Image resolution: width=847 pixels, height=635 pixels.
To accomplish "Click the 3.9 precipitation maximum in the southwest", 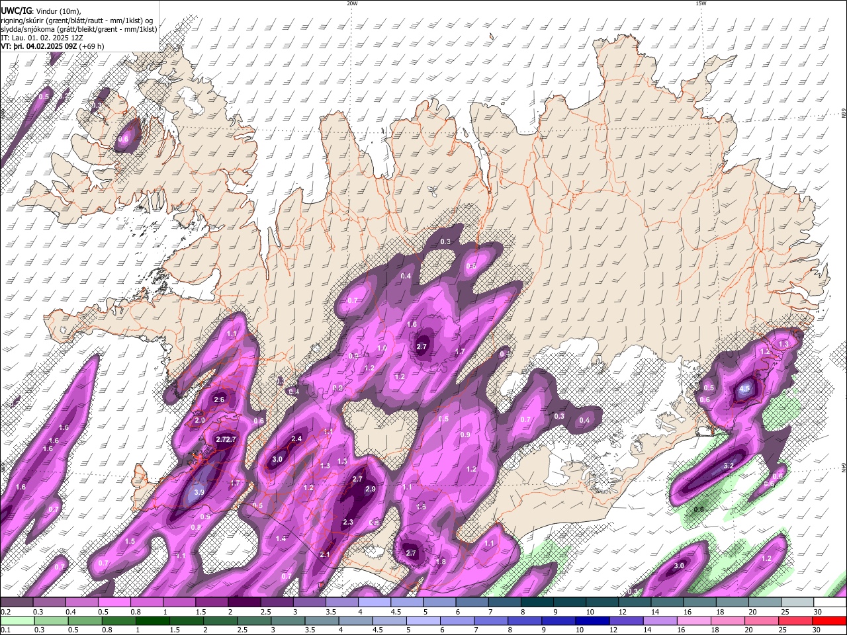I will (x=199, y=493).
